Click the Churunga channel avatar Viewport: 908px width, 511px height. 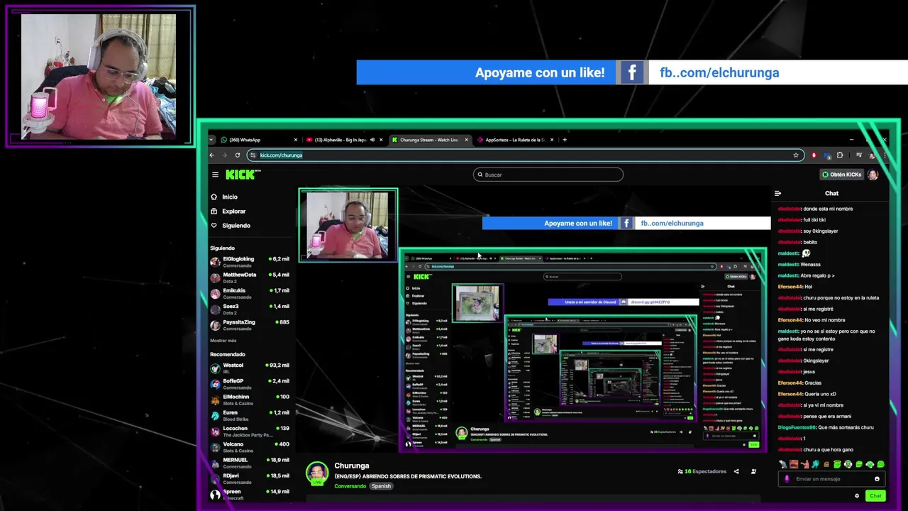click(317, 473)
